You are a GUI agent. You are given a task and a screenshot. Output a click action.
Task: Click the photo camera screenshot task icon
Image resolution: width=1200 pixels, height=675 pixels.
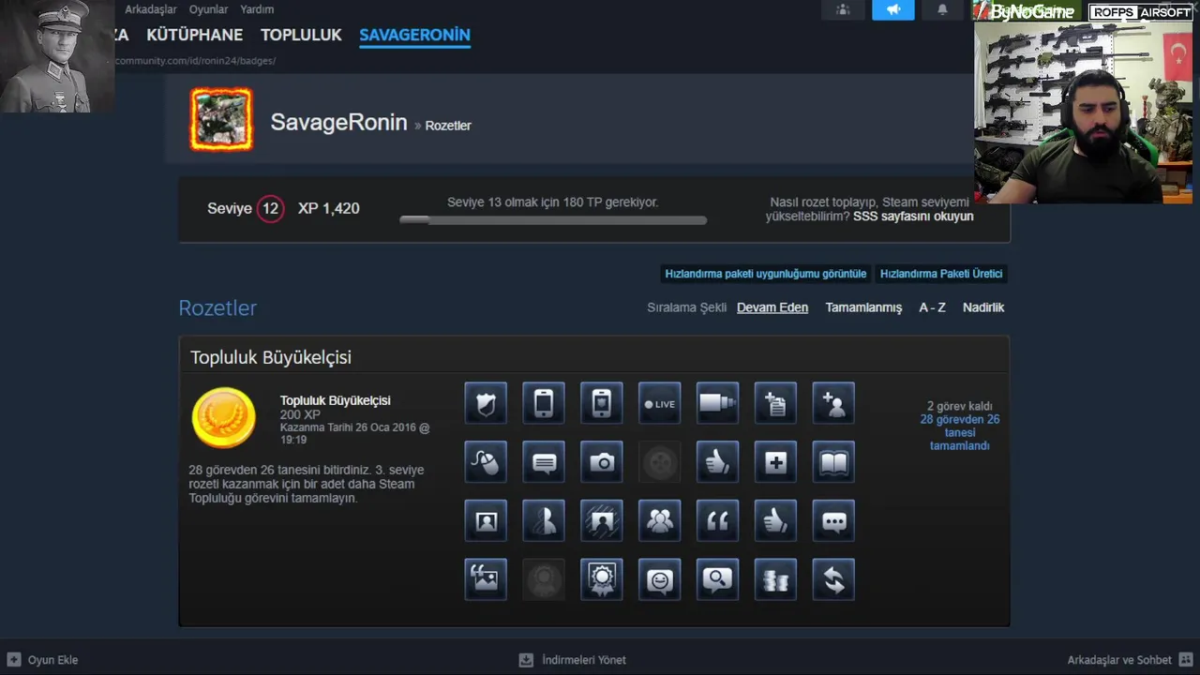(x=602, y=462)
